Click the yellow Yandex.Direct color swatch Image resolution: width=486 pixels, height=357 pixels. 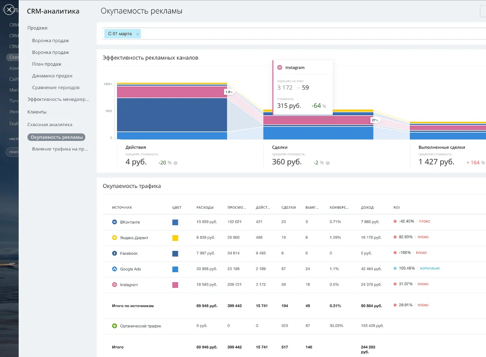coord(175,238)
